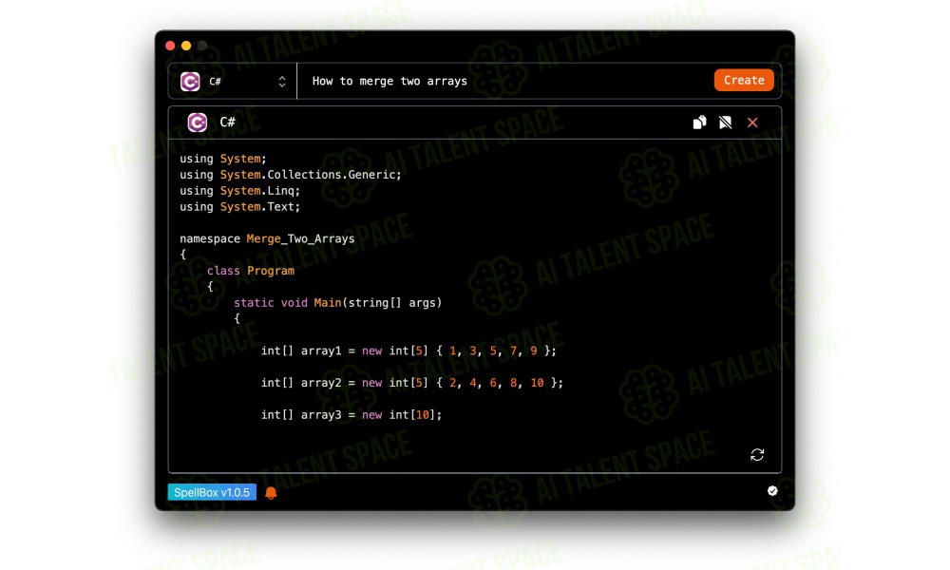Click the 'using System.Text;' code line
Viewport: 950px width, 570px height.
pos(240,207)
